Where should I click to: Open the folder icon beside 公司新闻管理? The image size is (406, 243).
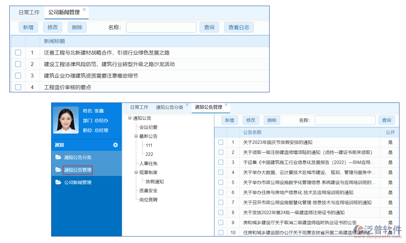[59, 182]
